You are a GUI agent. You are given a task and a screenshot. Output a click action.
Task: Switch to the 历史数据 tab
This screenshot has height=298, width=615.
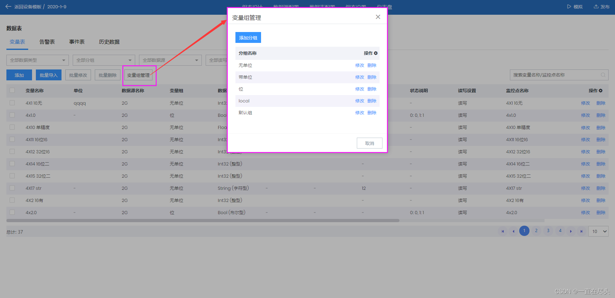coord(109,42)
